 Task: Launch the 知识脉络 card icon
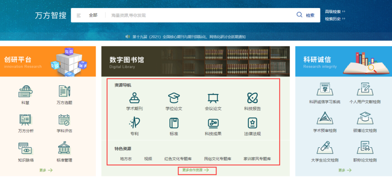(25, 148)
